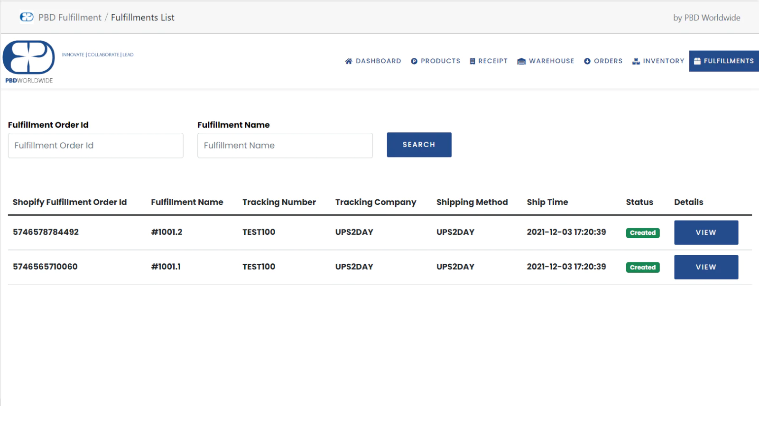This screenshot has height=427, width=759.
Task: Focus the Fulfillment Name input field
Action: 285,145
